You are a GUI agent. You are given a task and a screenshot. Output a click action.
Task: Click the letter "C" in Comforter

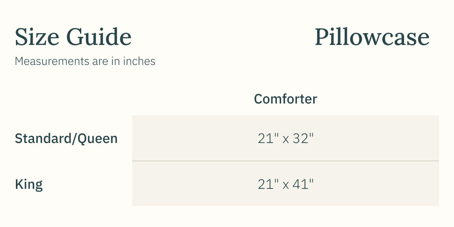(258, 99)
